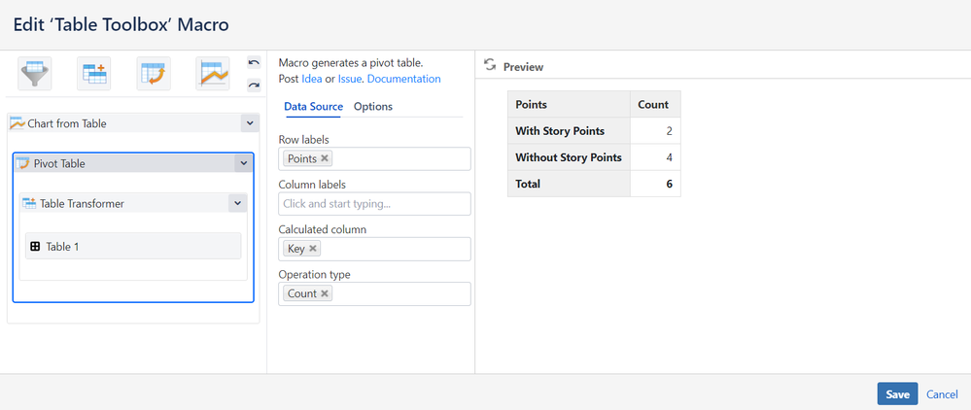Cancel editing the macro
Viewport: 971px width, 410px height.
click(942, 394)
